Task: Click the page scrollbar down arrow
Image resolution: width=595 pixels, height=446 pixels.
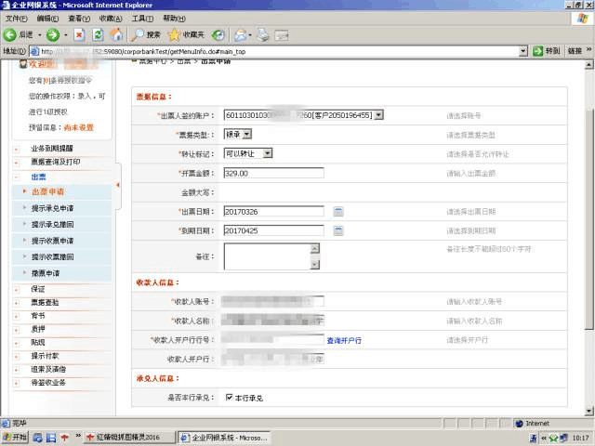Action: coord(588,411)
